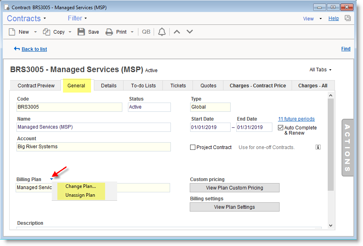Click the vertical scrollbar thumb
363x246 pixels.
[331, 144]
